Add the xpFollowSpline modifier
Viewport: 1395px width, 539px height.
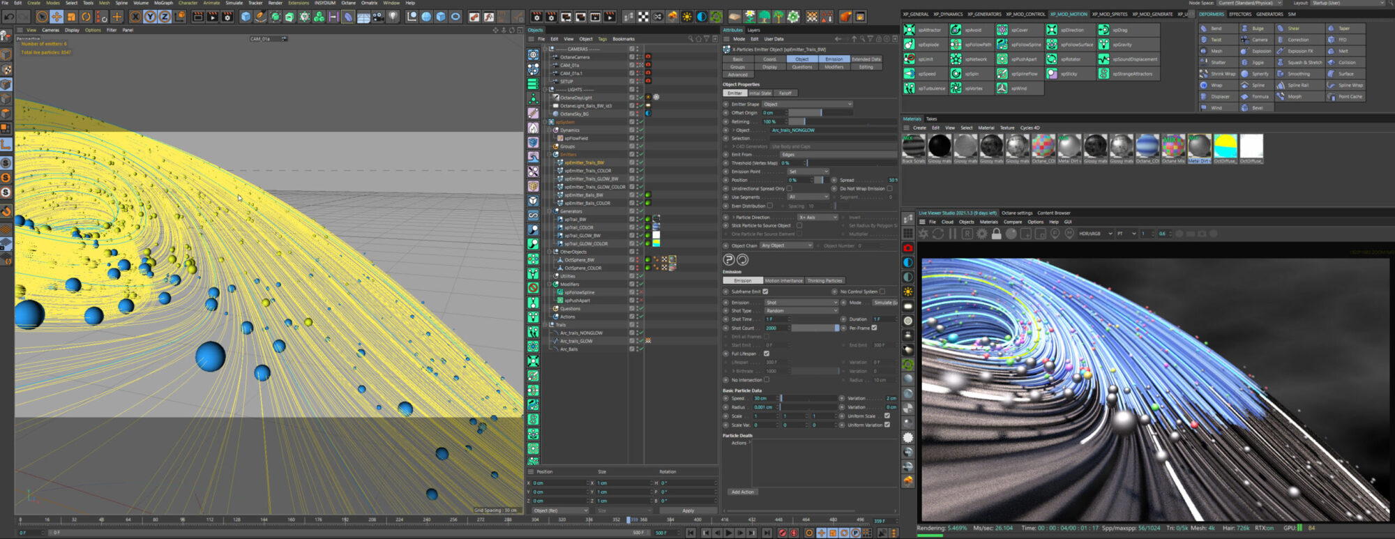[1002, 45]
